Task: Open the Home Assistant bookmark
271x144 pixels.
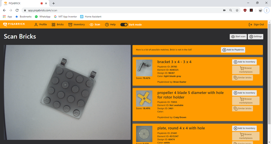Action: point(91,17)
